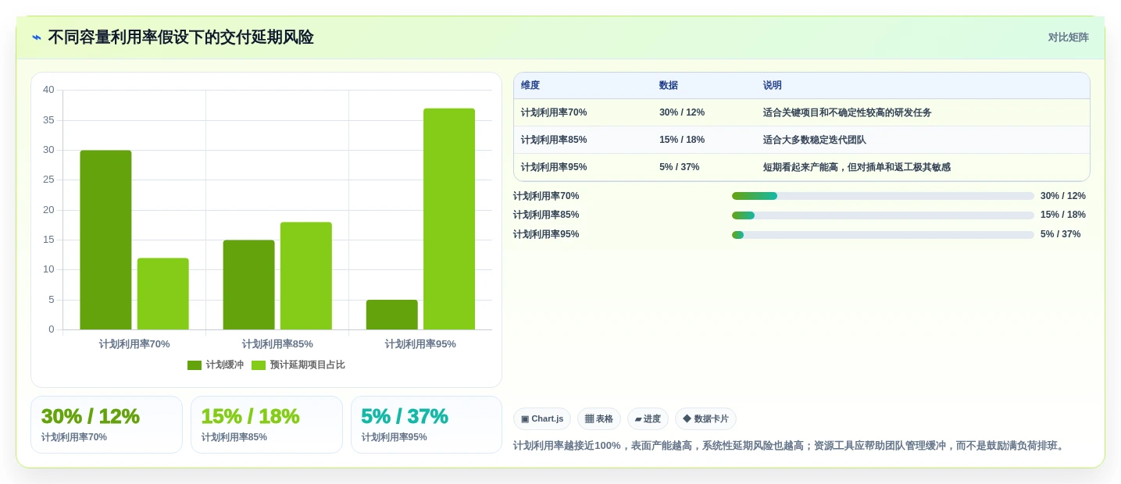Click the 预计延期 bar for 计划利用率70%
This screenshot has height=484, width=1121.
[163, 294]
